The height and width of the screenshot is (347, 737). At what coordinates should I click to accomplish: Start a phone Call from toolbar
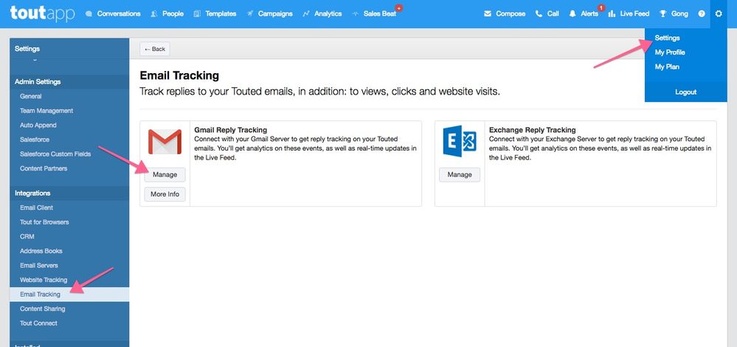pos(547,13)
